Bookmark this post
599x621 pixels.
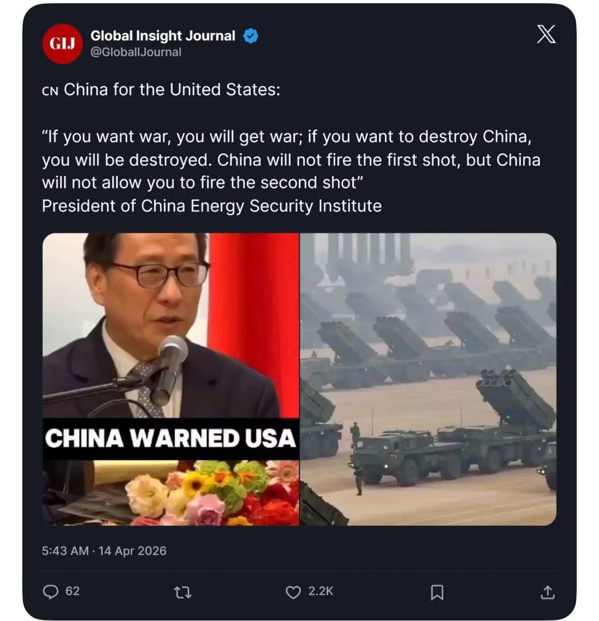437,592
